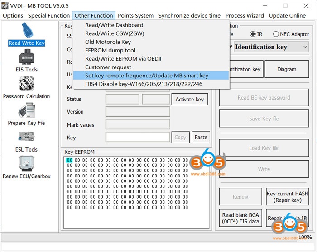
Task: Click the Renew button
Action: coord(240,197)
